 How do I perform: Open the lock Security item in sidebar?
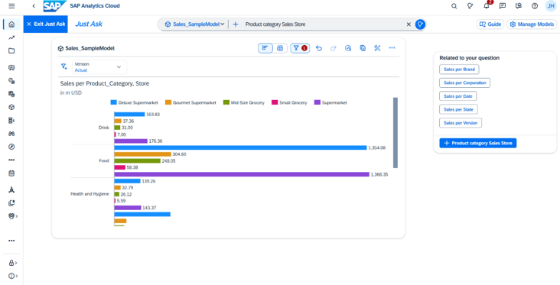click(x=12, y=263)
